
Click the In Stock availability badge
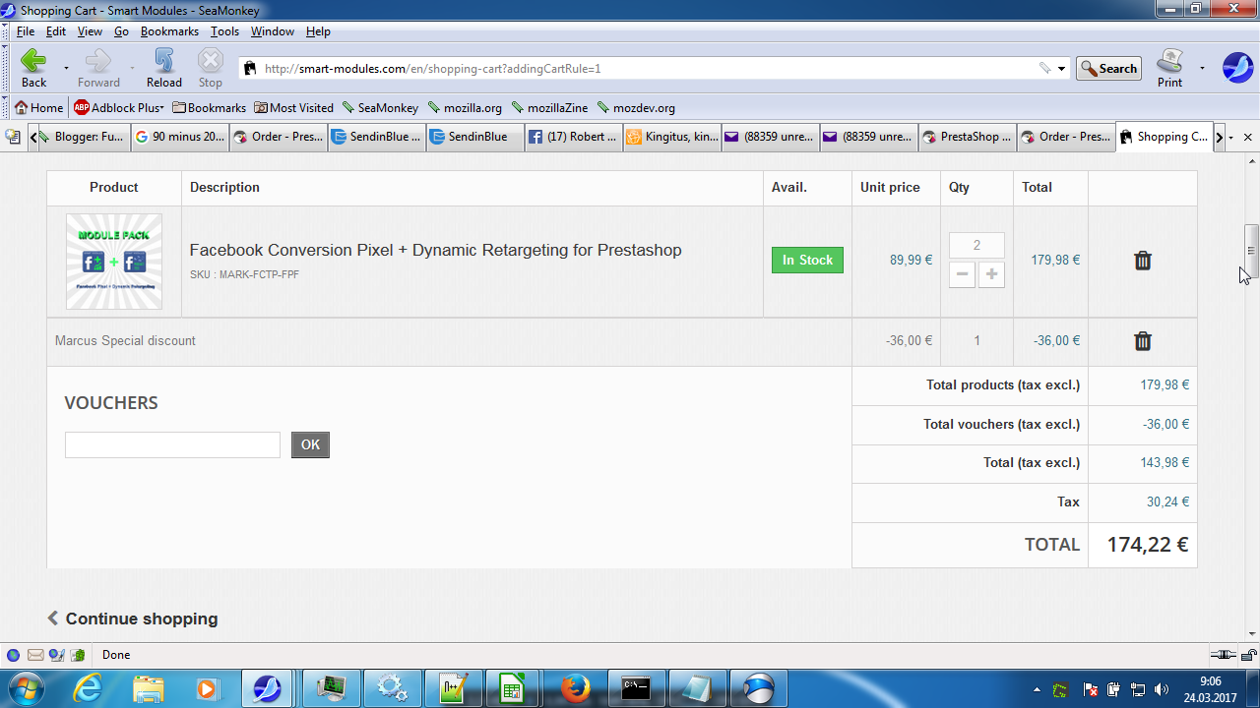(807, 261)
